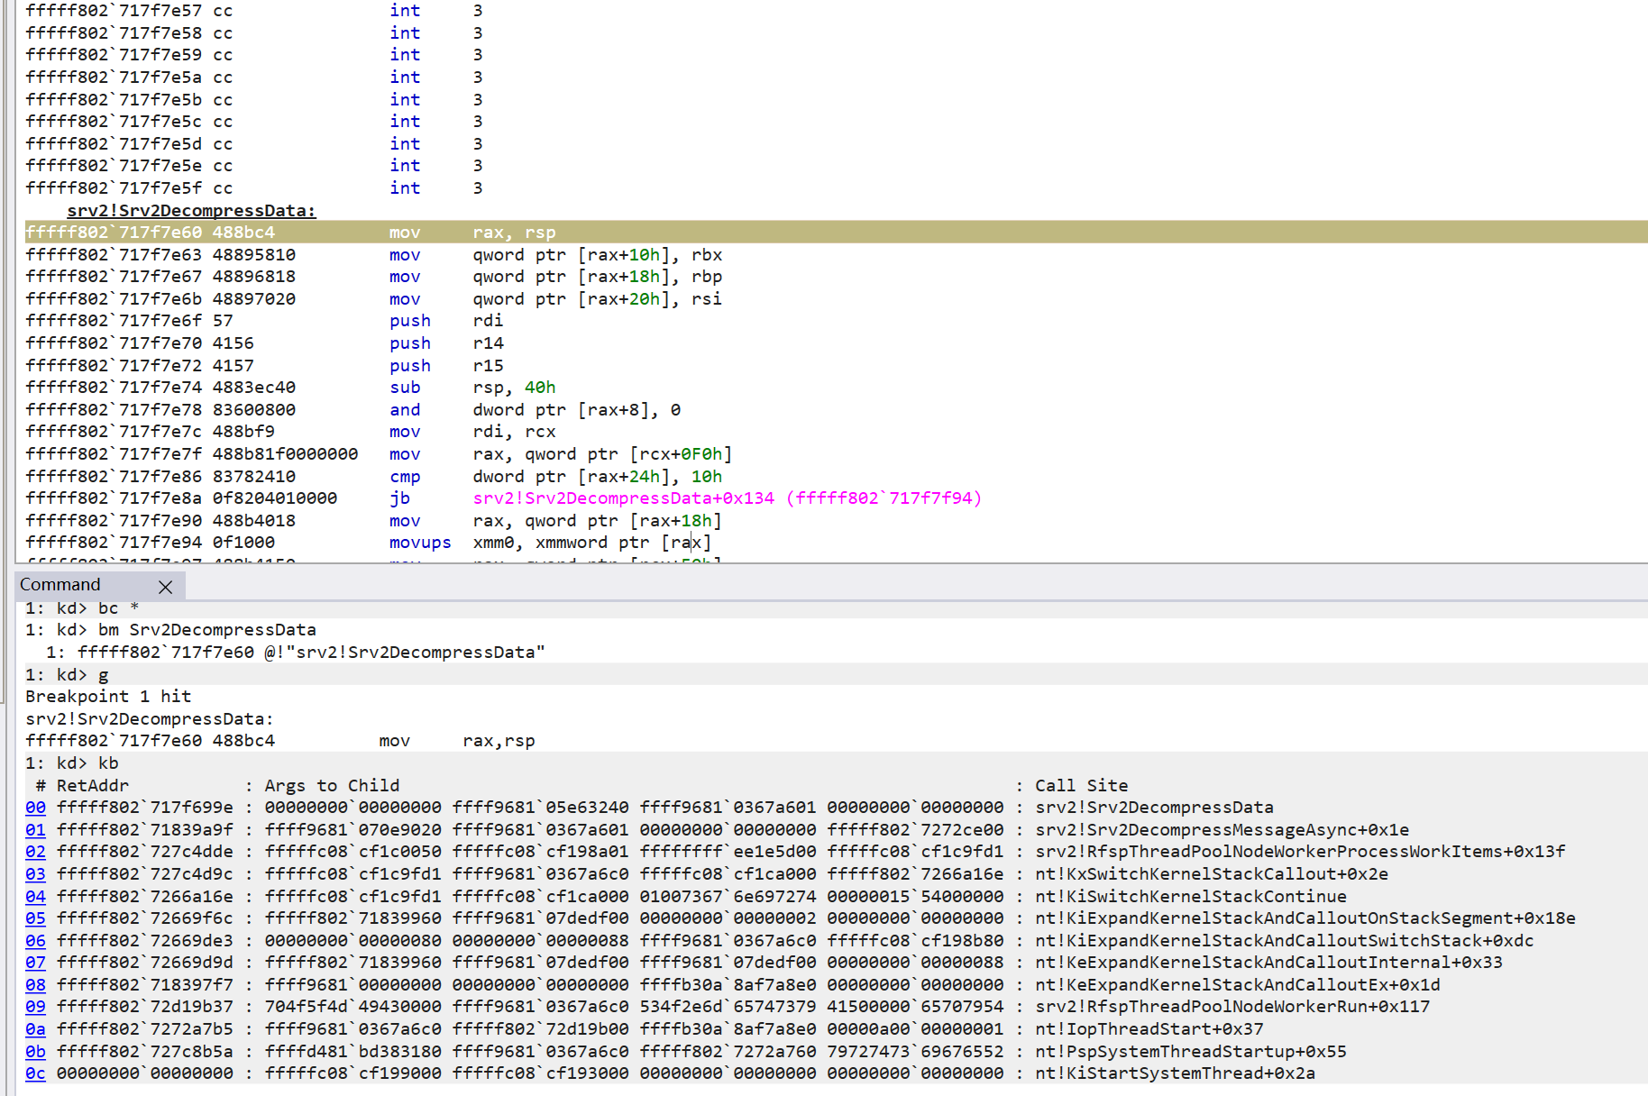Open stack frame 02 link
This screenshot has height=1096, width=1648.
pos(35,852)
